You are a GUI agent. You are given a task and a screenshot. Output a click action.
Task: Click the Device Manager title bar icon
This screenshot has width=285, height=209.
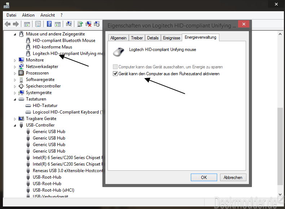click(x=6, y=5)
